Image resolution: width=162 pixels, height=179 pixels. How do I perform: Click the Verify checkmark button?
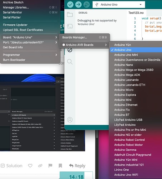(x=70, y=5)
